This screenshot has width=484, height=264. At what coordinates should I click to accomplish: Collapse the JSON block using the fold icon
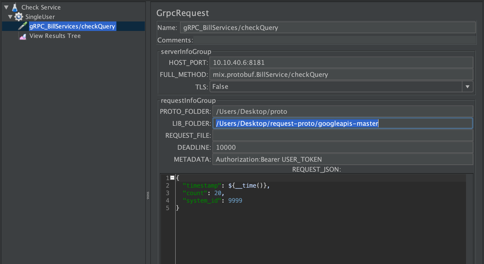point(172,178)
